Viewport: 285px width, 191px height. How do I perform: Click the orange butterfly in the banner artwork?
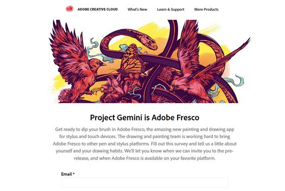tap(132, 60)
